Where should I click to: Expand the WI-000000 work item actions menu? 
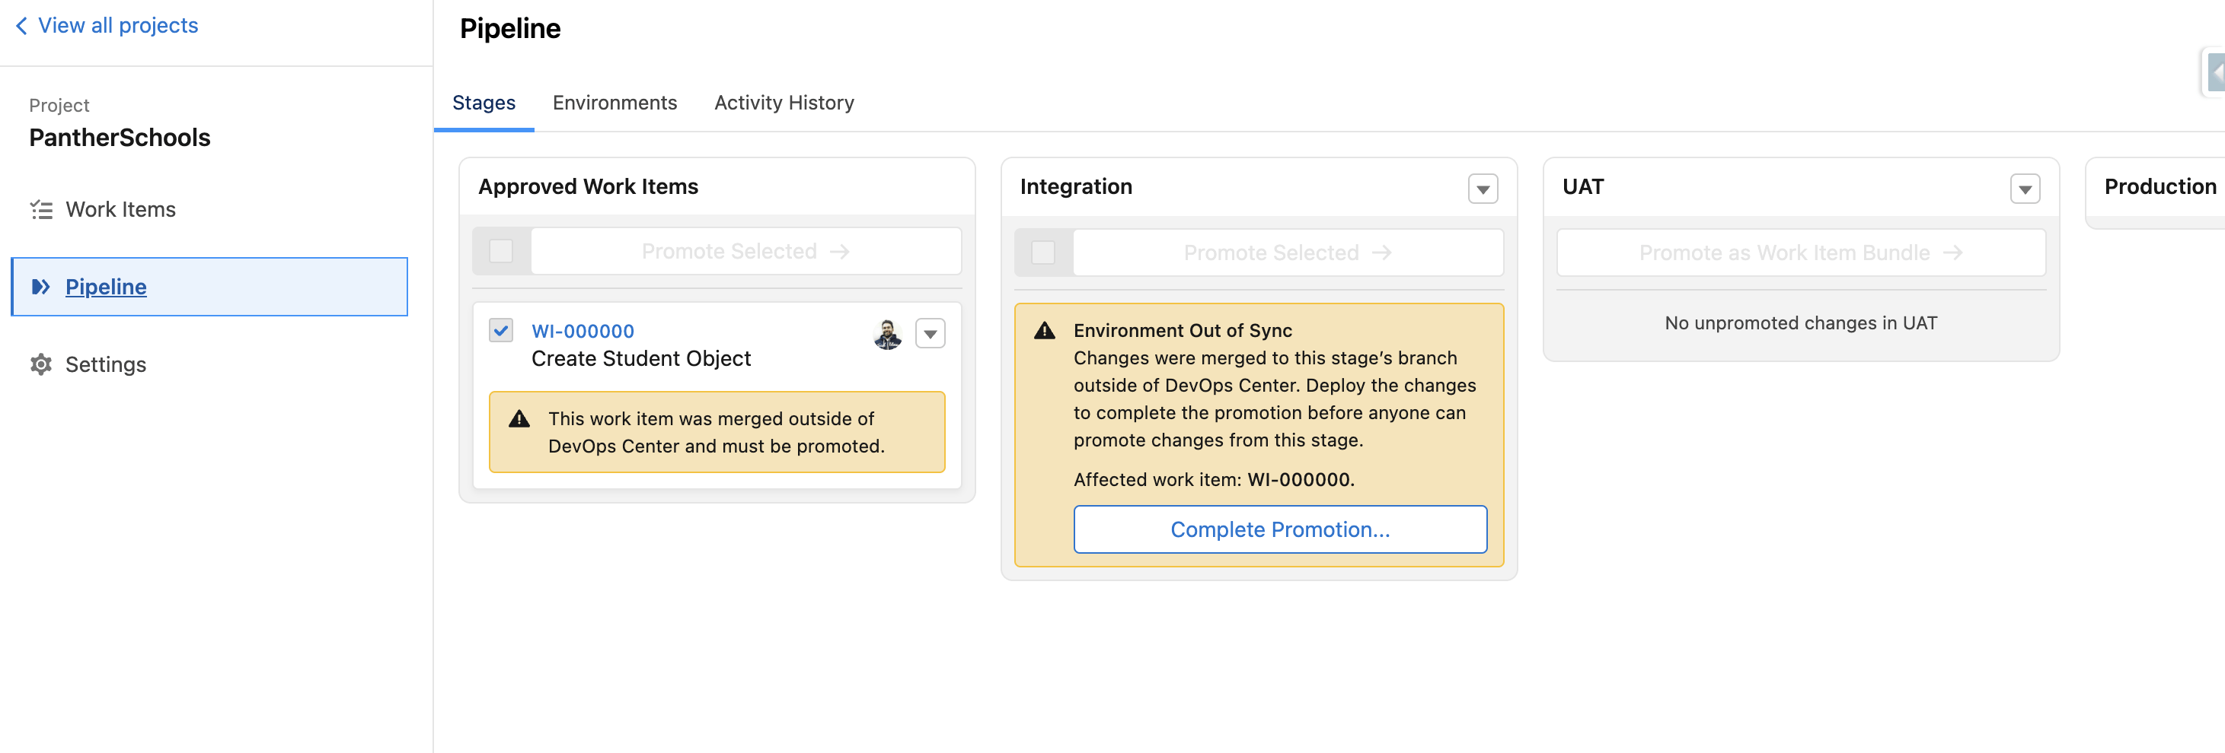tap(930, 334)
